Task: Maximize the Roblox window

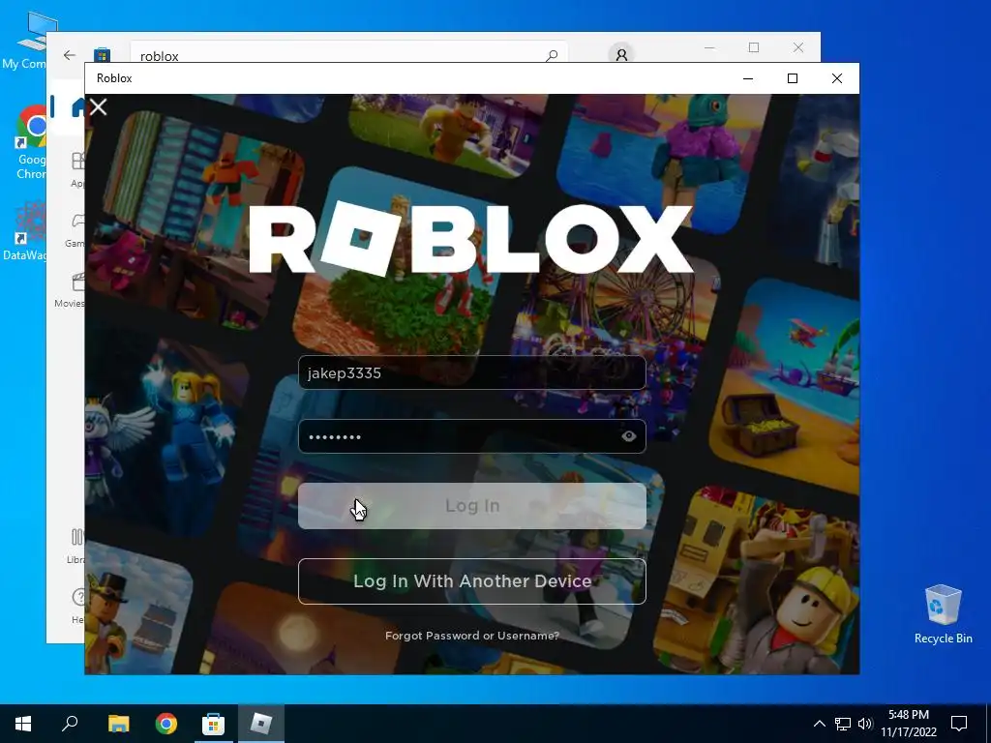Action: click(793, 78)
